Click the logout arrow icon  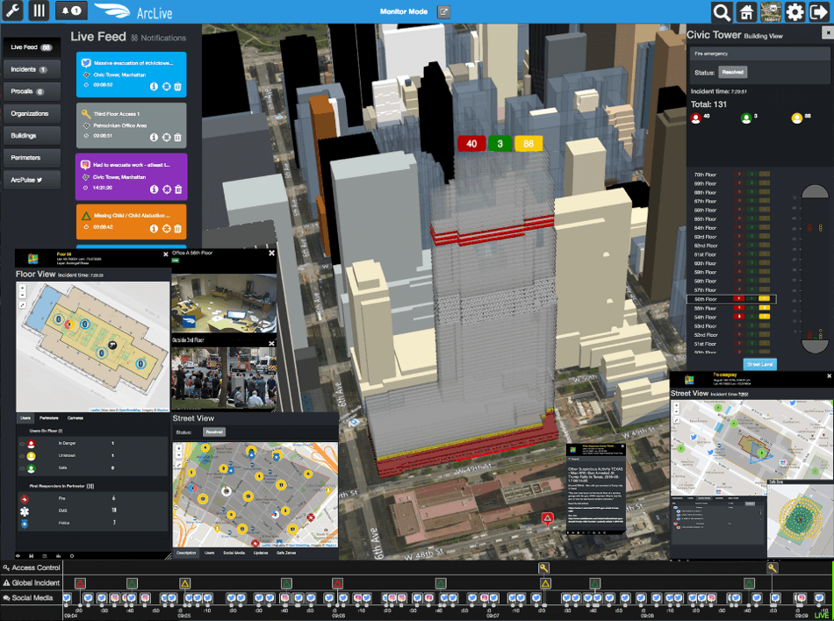pos(820,12)
